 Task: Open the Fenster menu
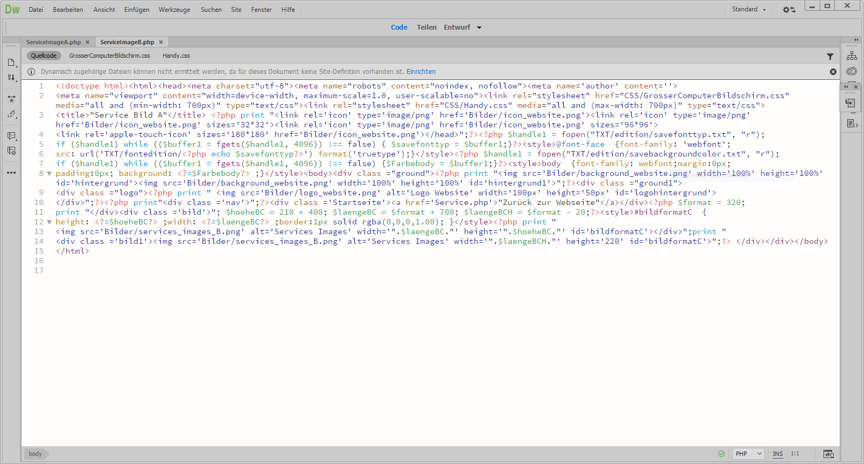[261, 10]
